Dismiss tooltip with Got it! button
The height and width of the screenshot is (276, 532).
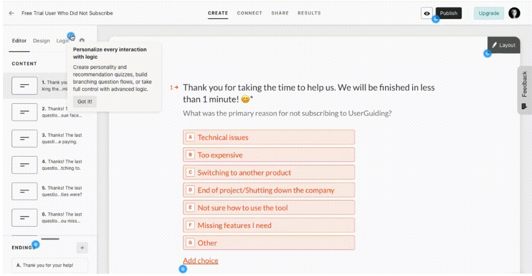tap(85, 102)
